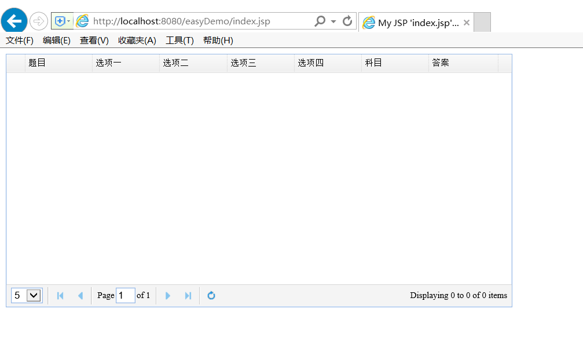Viewport: 583px width, 338px height.
Task: Open the page size dropdown showing 5
Action: click(x=27, y=296)
